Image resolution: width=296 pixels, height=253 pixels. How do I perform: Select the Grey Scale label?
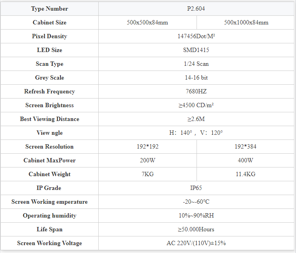point(50,78)
